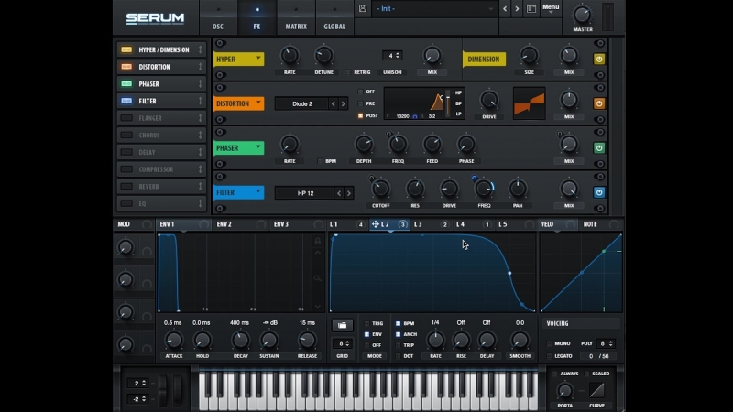Click the Filter Cutoff knob

tap(380, 189)
